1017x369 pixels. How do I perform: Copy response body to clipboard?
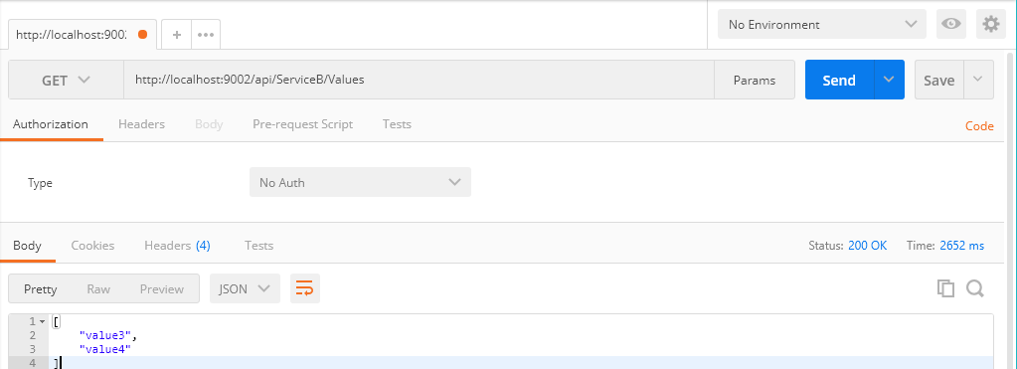pos(945,288)
